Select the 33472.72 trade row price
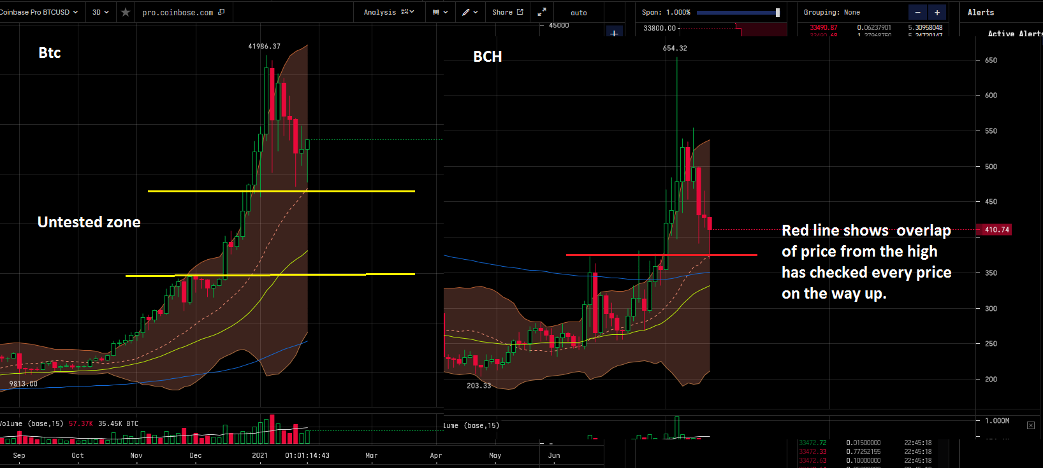Image resolution: width=1043 pixels, height=468 pixels. [x=812, y=443]
